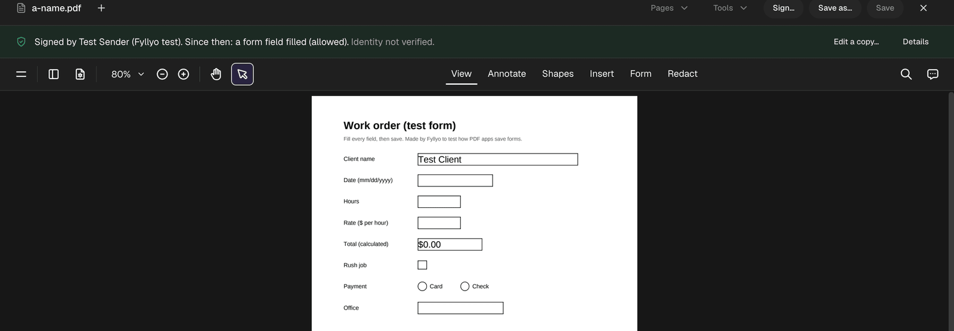
Task: Open the hamburger menu icon
Action: (21, 74)
